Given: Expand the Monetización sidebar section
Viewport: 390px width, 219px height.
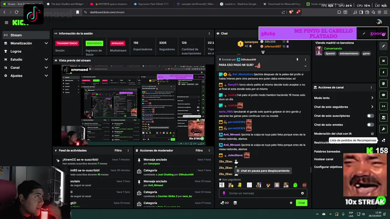Looking at the screenshot, I should (x=46, y=43).
